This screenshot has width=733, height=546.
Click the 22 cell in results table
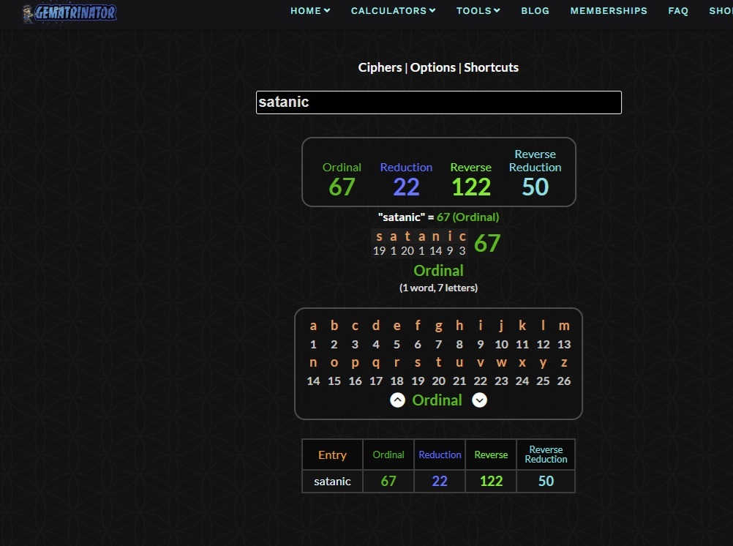(440, 481)
